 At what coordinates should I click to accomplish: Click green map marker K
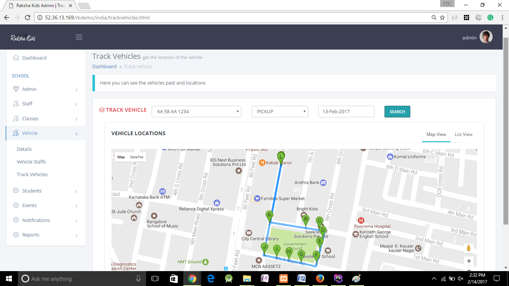pyautogui.click(x=269, y=215)
